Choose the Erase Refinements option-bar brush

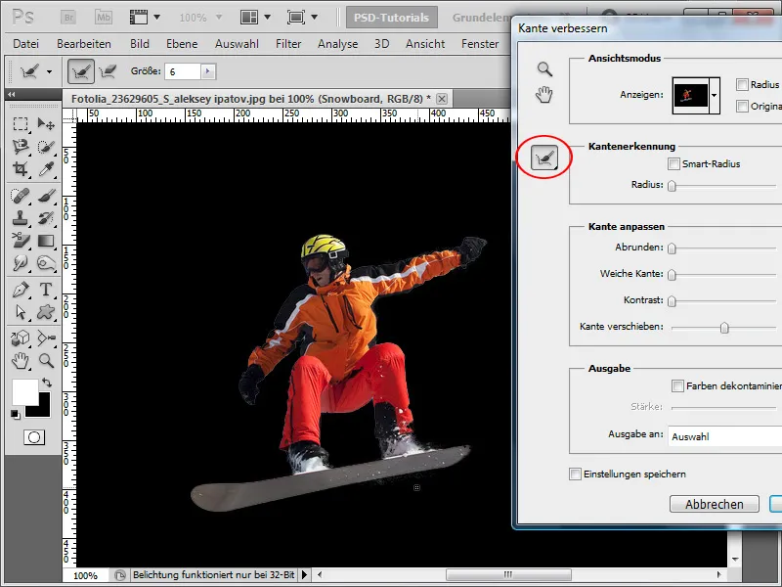(x=108, y=71)
